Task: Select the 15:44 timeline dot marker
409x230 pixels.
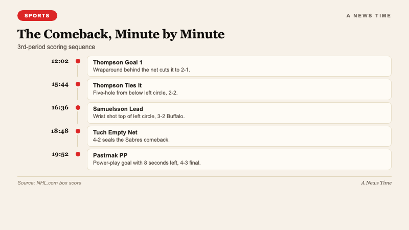Action: click(x=78, y=84)
